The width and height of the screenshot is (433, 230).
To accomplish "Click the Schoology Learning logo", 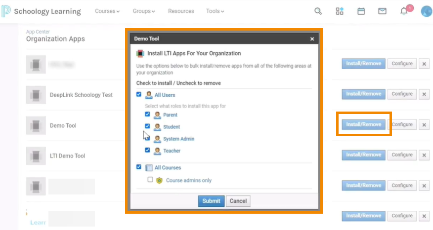I will pos(41,11).
